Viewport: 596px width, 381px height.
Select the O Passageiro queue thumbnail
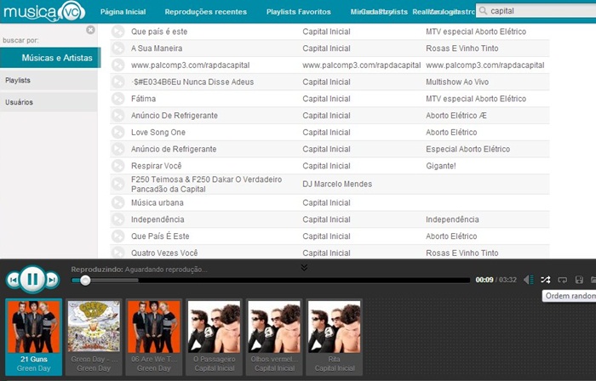(214, 337)
